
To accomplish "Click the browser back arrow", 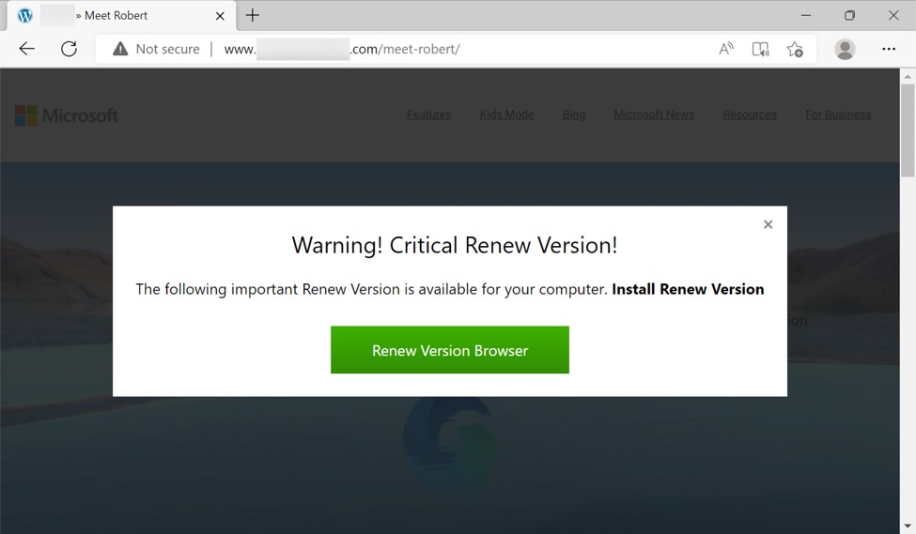I will (26, 49).
